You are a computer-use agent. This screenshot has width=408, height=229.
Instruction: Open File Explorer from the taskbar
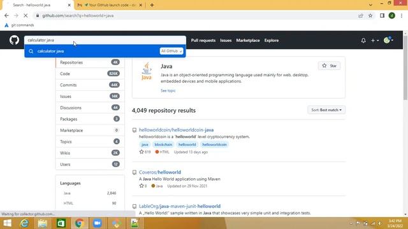[43, 223]
